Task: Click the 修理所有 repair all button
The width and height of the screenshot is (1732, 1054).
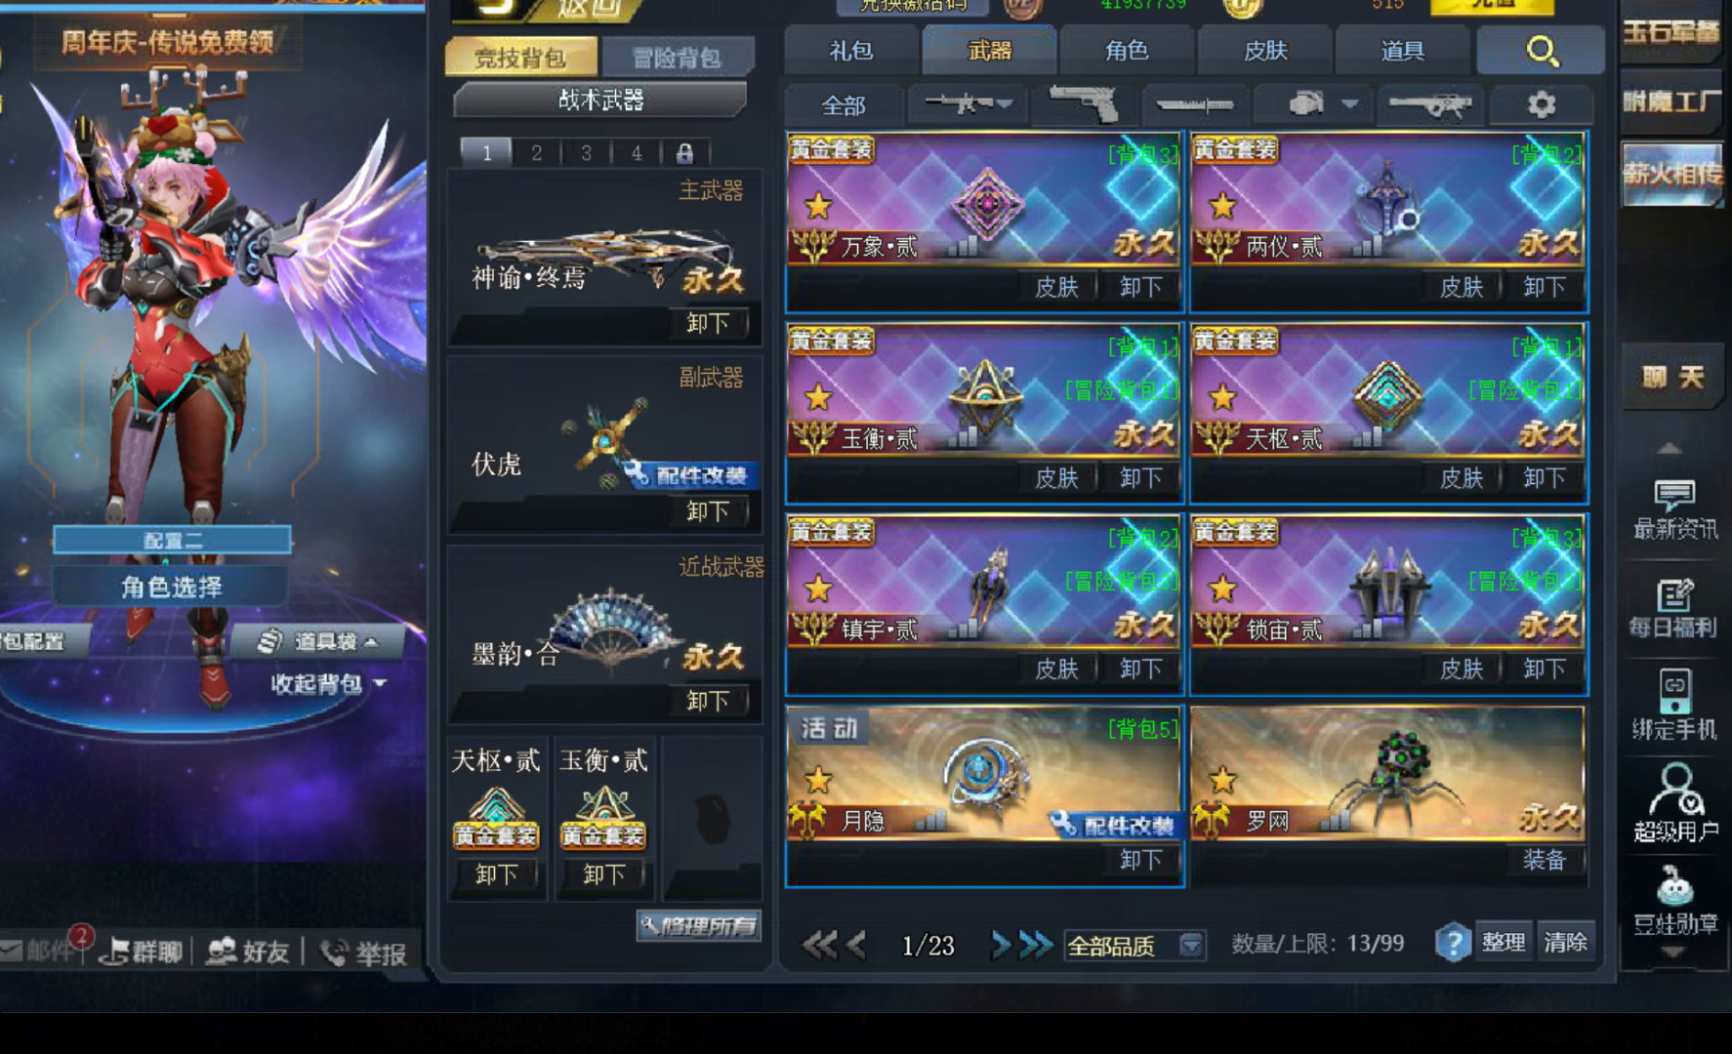Action: click(x=699, y=925)
